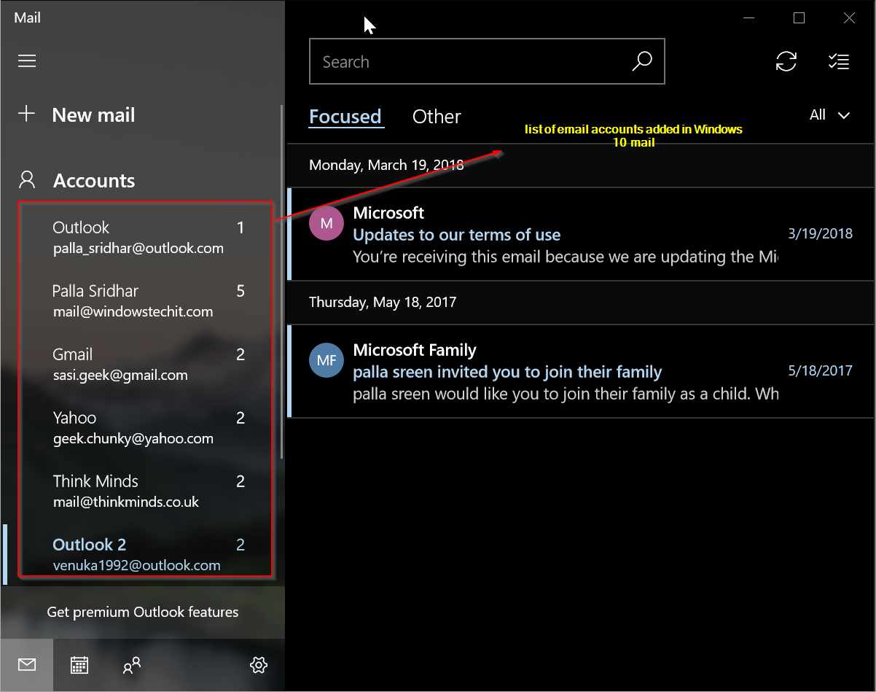
Task: Switch to the Other tab
Action: (437, 117)
